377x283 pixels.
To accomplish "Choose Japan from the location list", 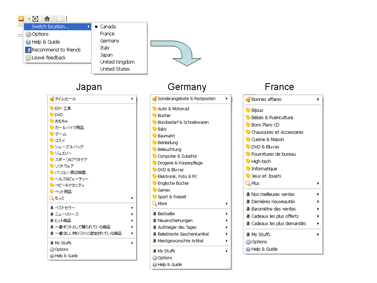I will [106, 55].
